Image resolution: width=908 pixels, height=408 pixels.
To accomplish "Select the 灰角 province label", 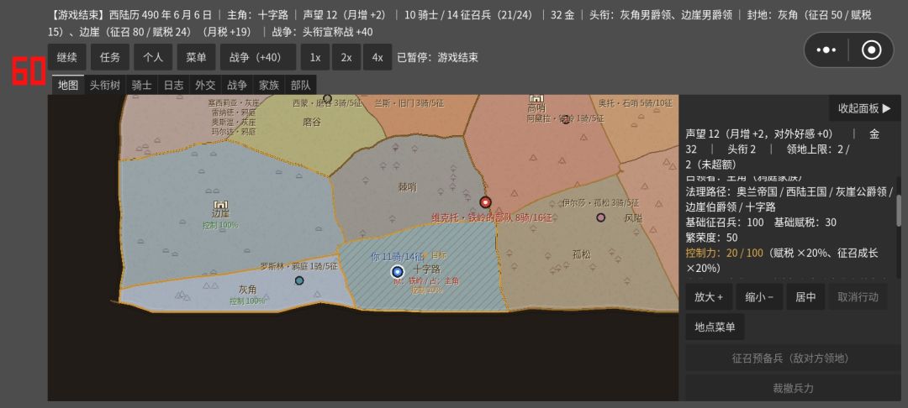I will coord(248,289).
